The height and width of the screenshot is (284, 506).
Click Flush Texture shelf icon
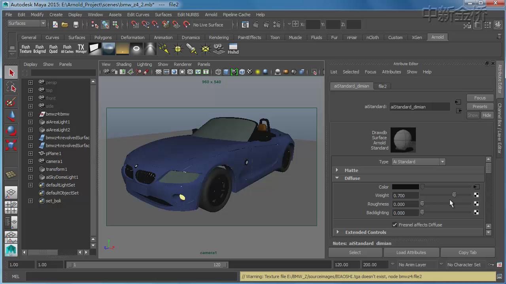tap(25, 49)
